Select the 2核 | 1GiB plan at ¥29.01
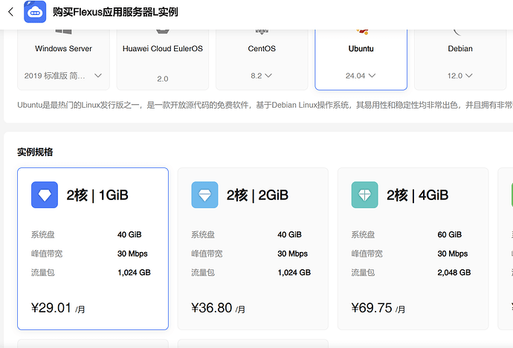This screenshot has height=348, width=513. [x=92, y=249]
